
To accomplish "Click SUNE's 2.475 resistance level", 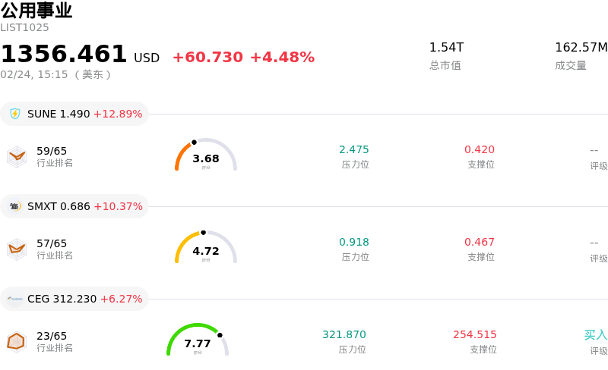I will (x=354, y=149).
